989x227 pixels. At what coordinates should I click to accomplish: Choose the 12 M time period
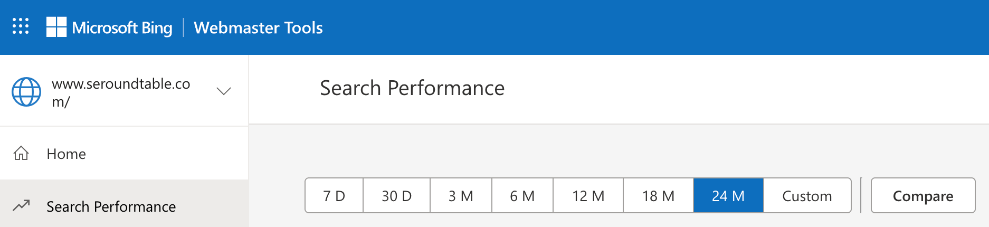point(588,196)
